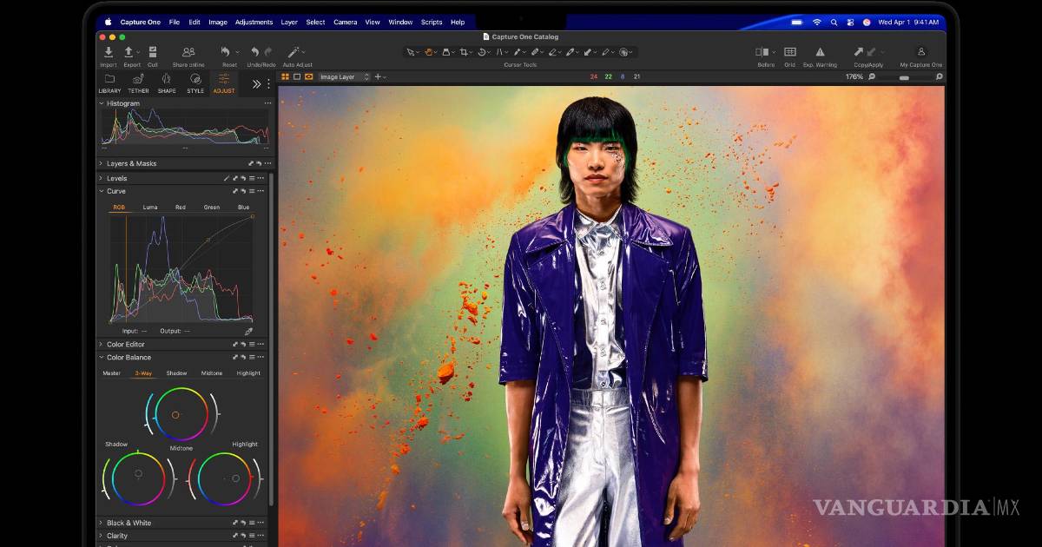The width and height of the screenshot is (1042, 547).
Task: Click the Cull tool icon
Action: [x=153, y=53]
